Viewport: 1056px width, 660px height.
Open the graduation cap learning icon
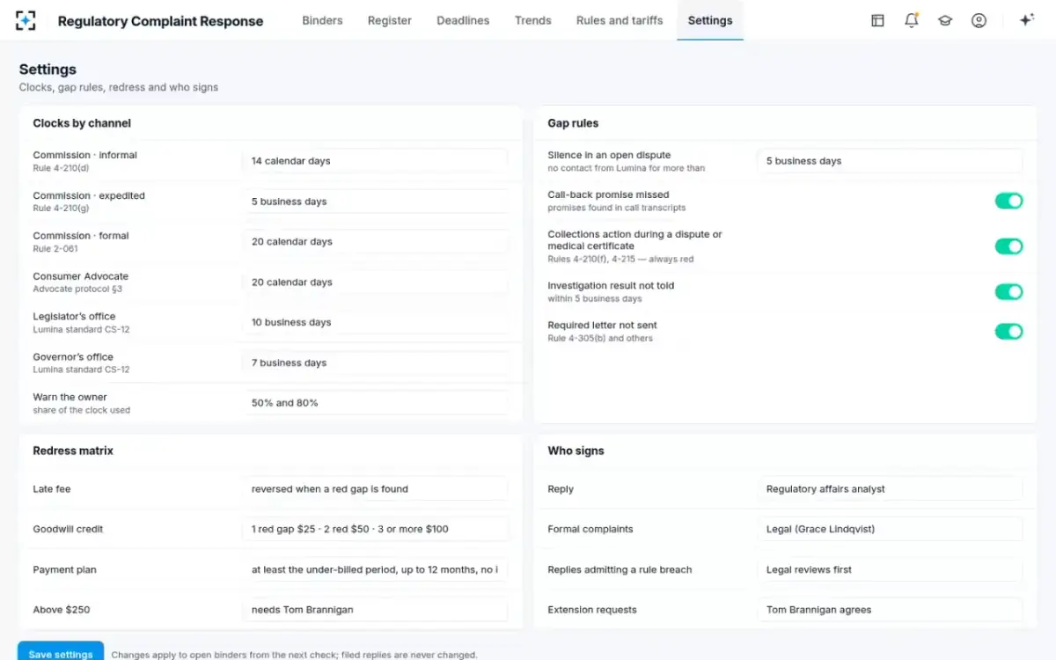(945, 20)
